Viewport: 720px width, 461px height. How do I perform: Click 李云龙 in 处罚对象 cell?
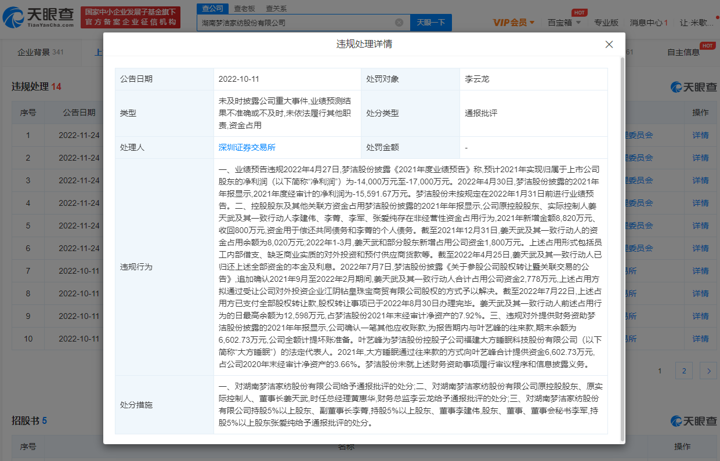[477, 79]
